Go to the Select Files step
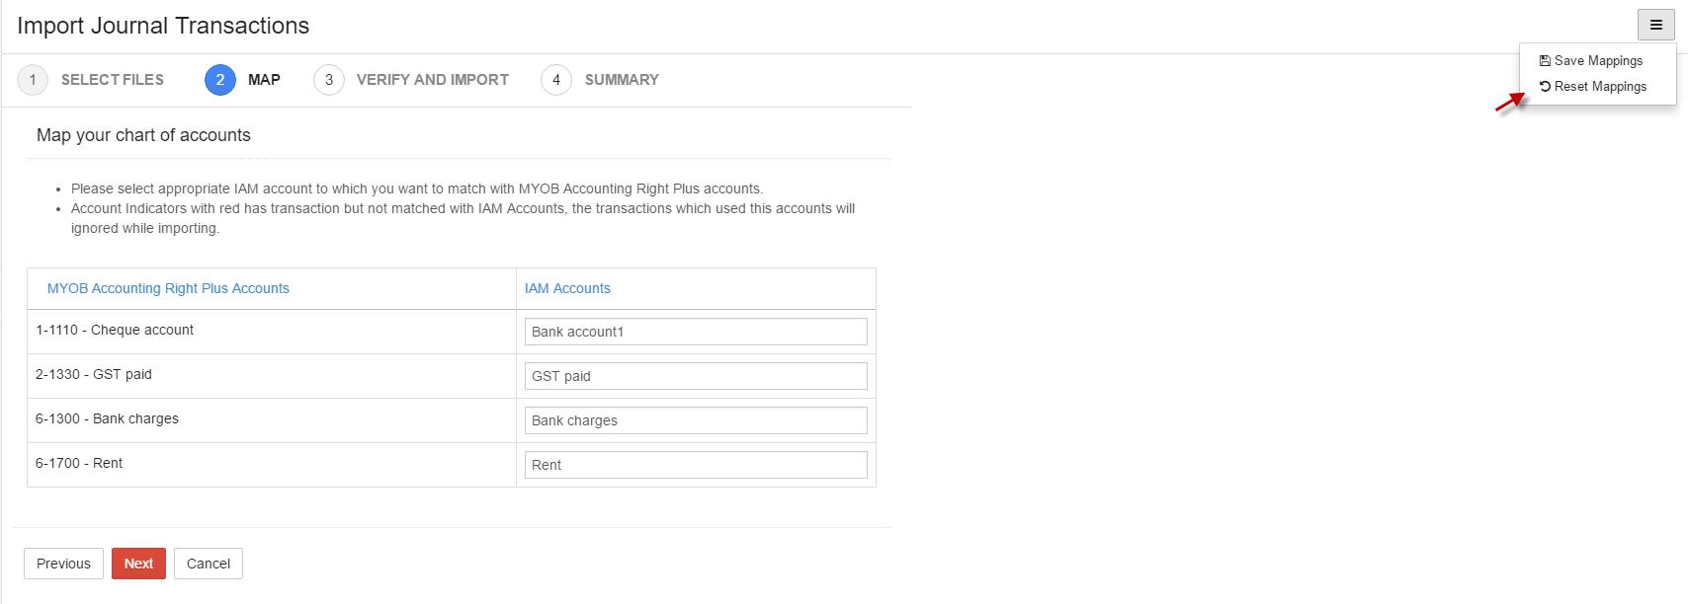The height and width of the screenshot is (604, 1688). point(113,80)
